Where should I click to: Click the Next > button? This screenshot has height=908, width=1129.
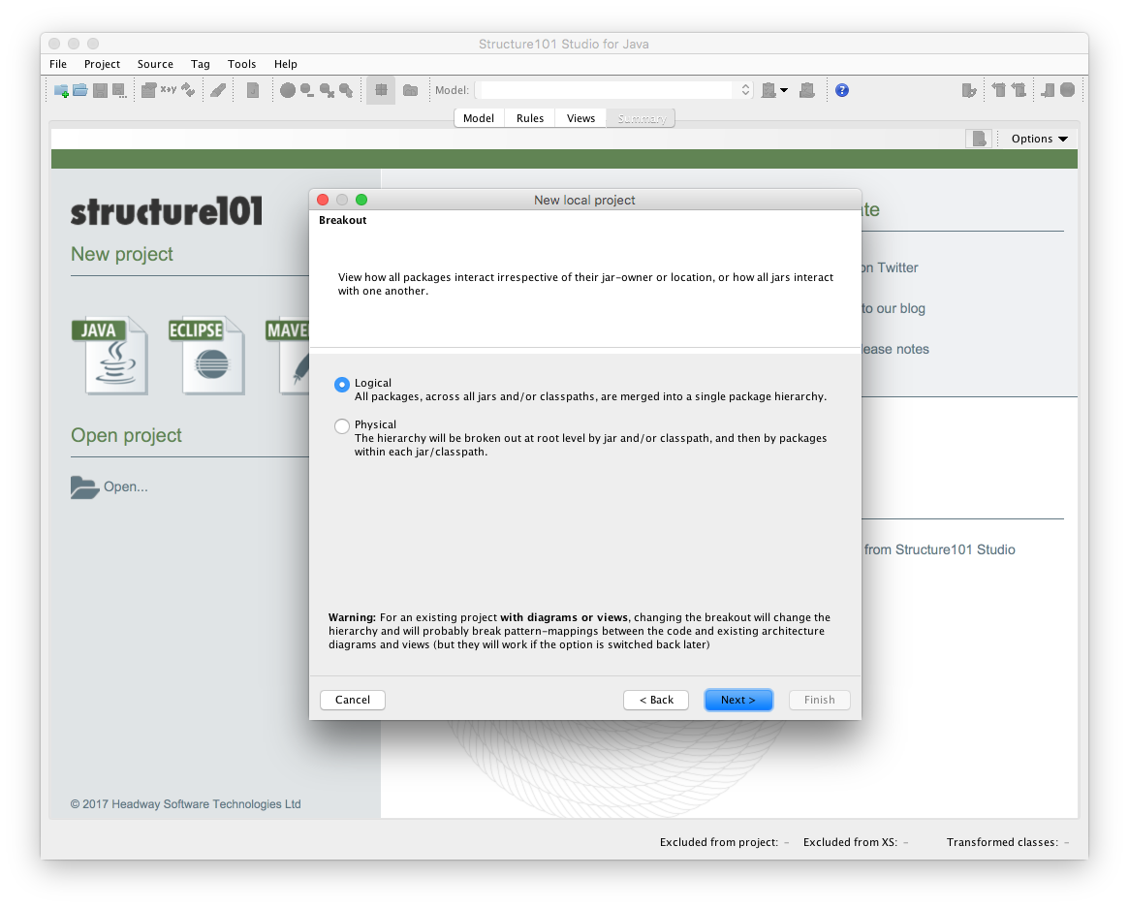(737, 700)
